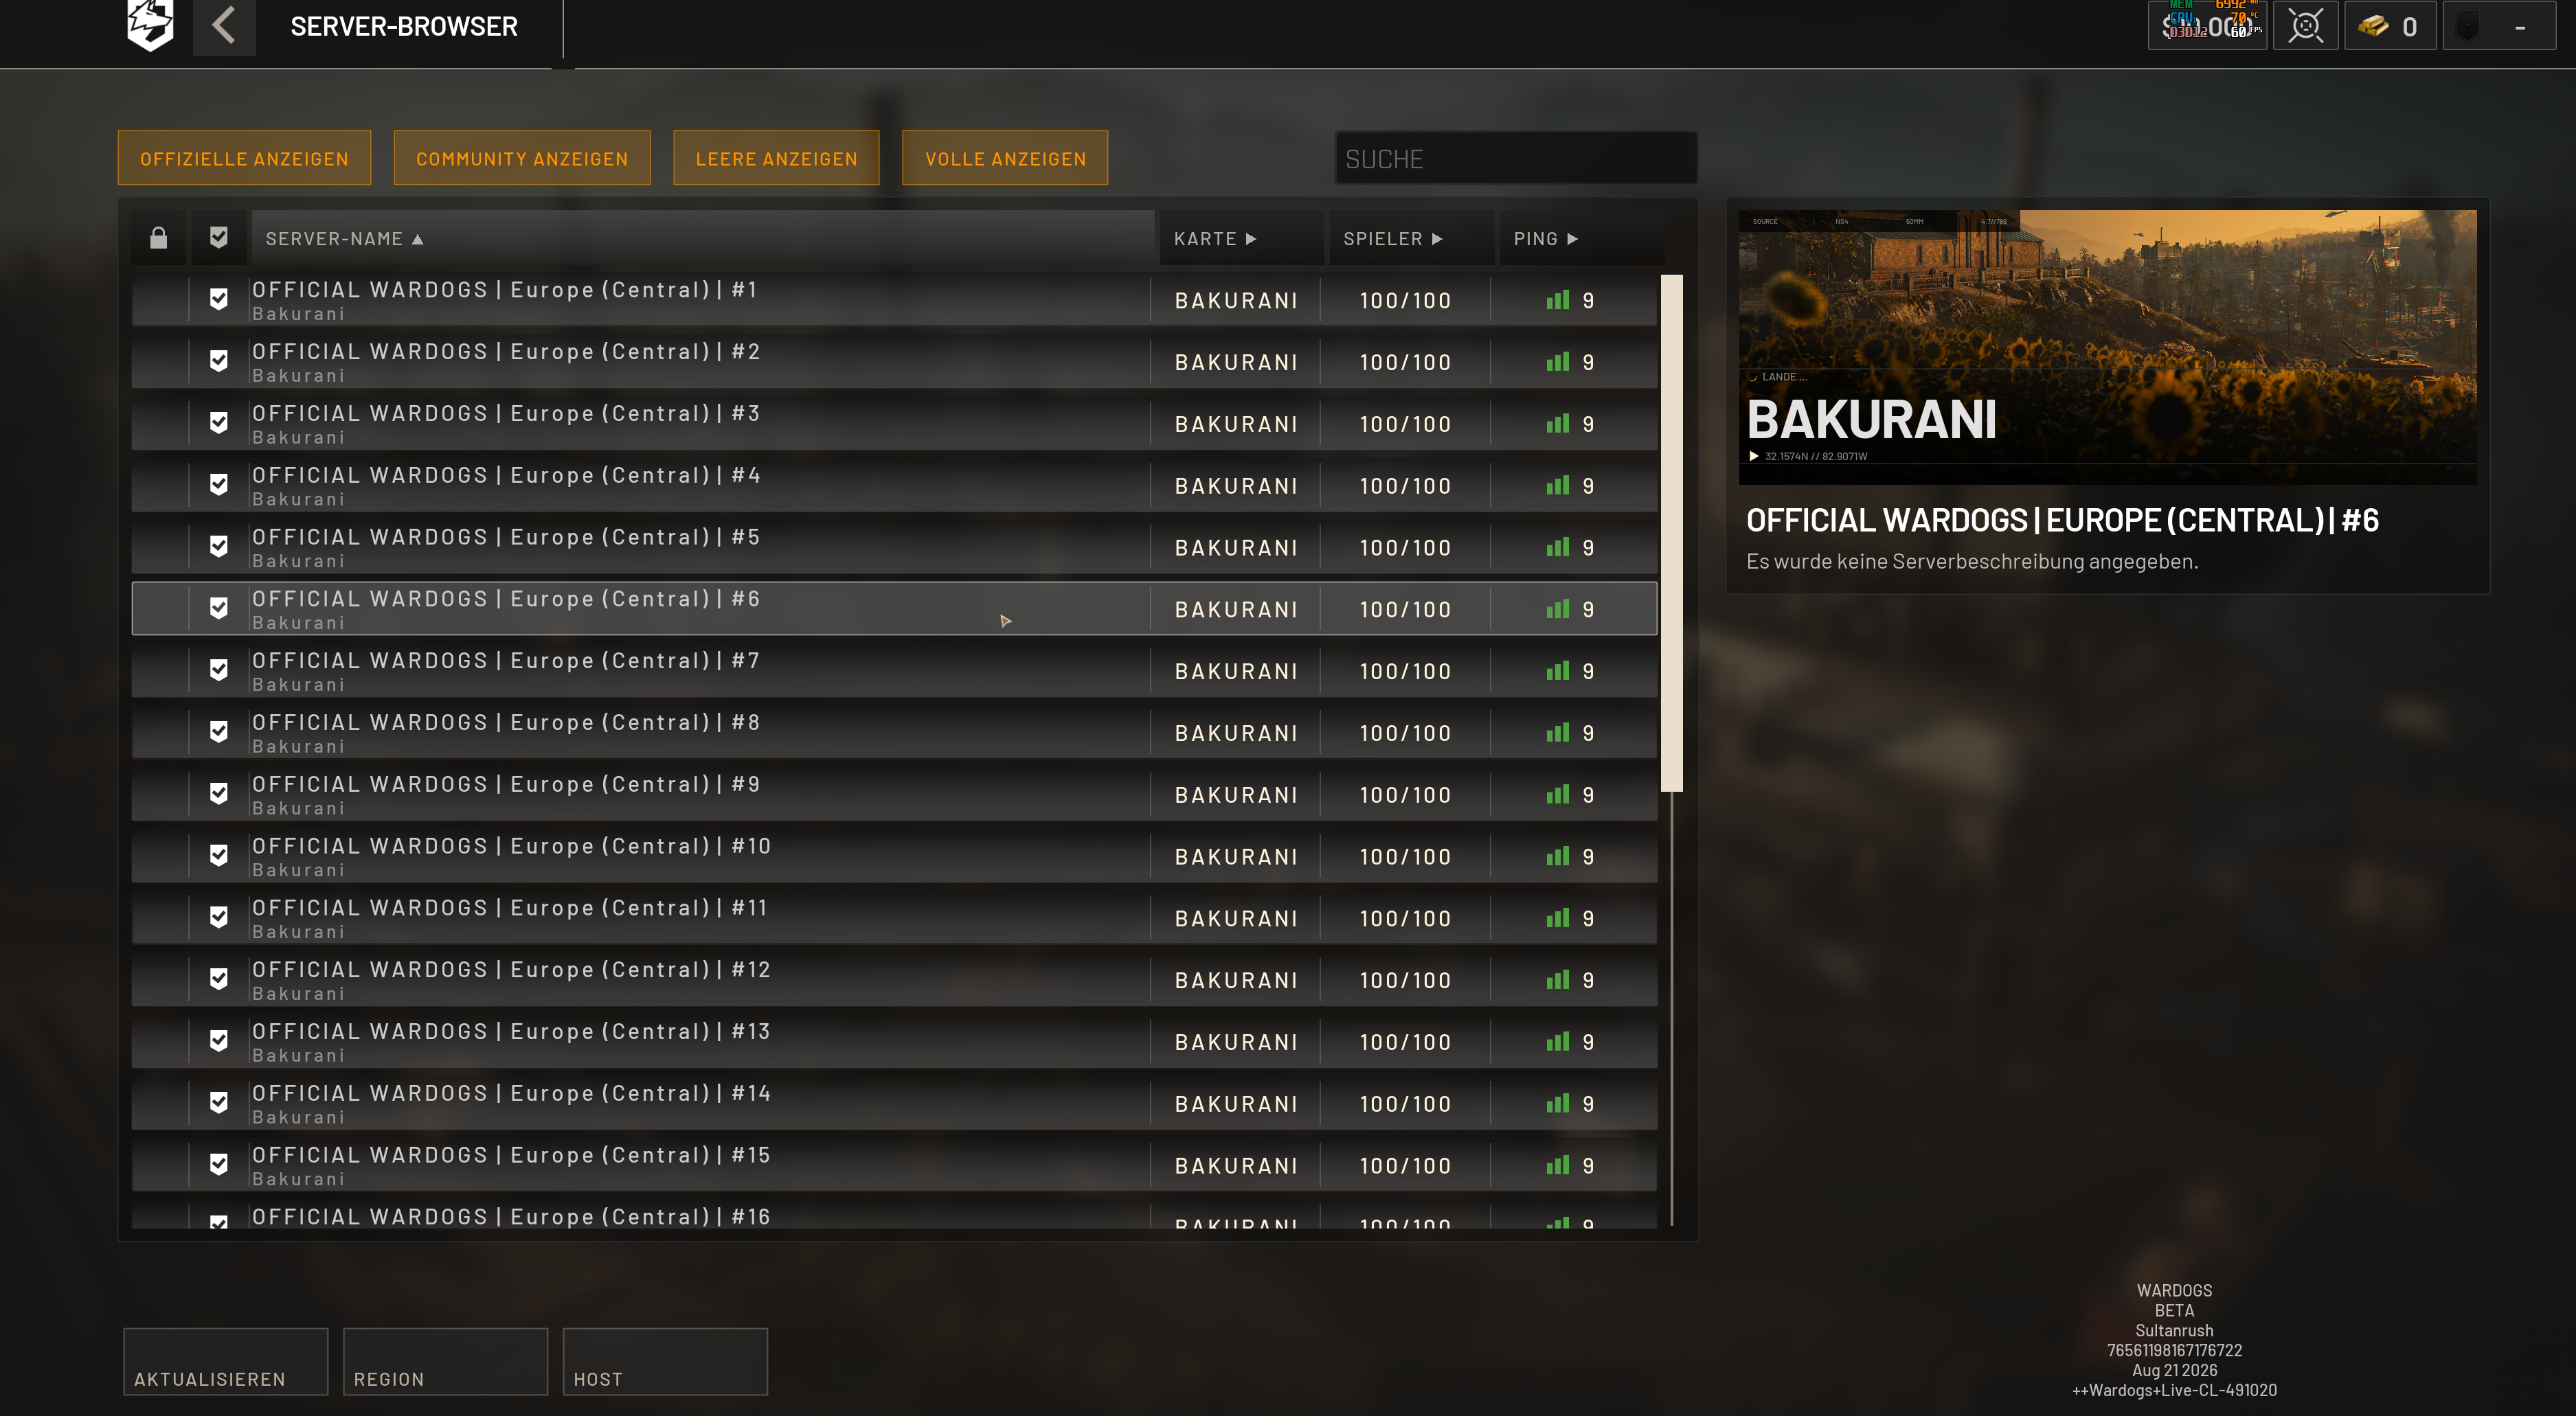This screenshot has width=2576, height=1416.
Task: Toggle LEERE ANZEIGEN filter
Action: (x=776, y=158)
